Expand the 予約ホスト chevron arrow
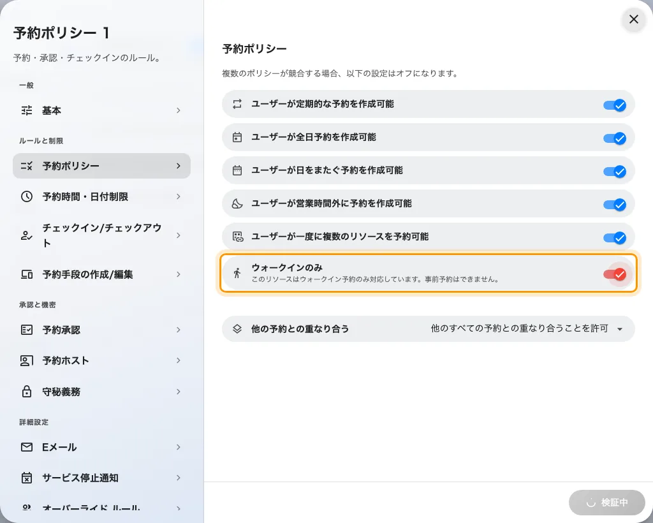Viewport: 653px width, 523px height. [179, 360]
